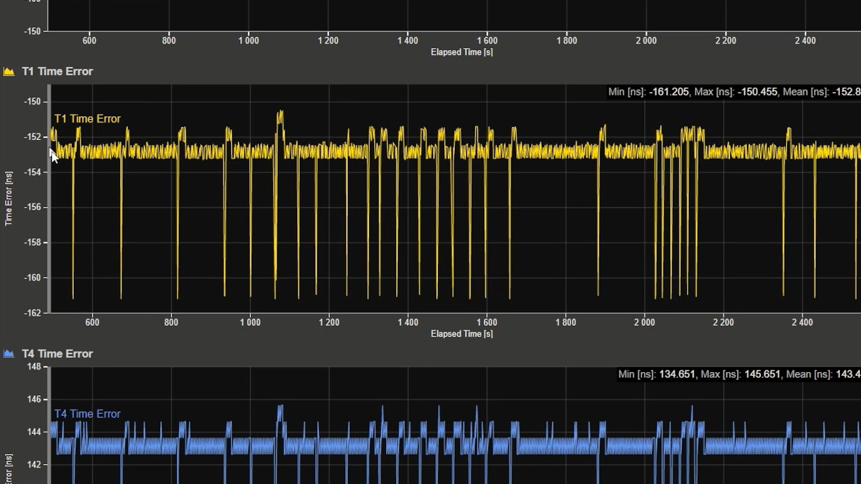Click the topmost plot's Elapsed Time [s] axis label

(462, 52)
